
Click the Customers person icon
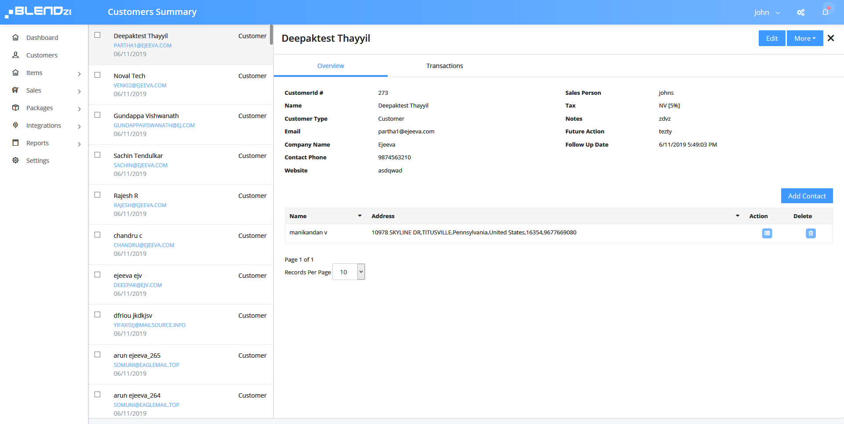click(16, 55)
